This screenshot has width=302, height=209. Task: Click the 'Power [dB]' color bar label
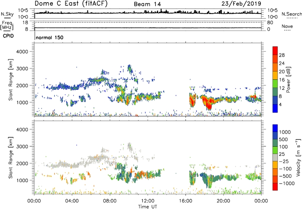(288, 80)
